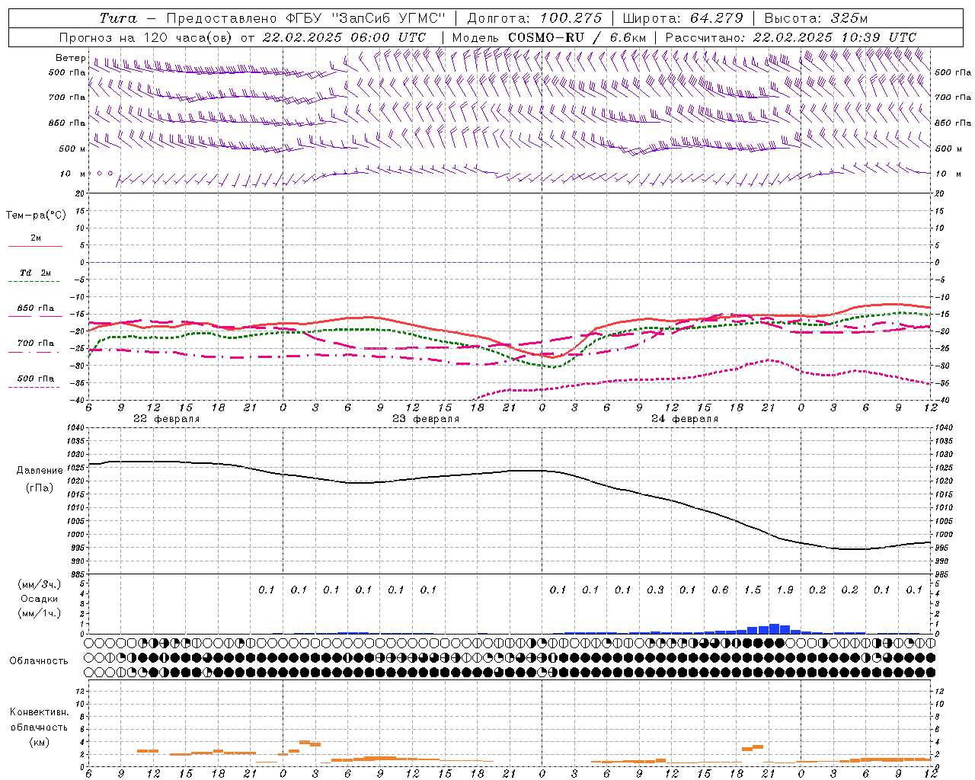975x780 pixels.
Task: Select the 'Широта: 64.279' header value
Action: [x=682, y=18]
